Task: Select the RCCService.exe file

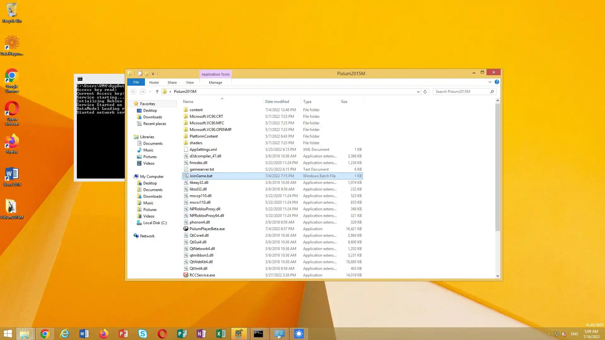Action: pyautogui.click(x=202, y=275)
